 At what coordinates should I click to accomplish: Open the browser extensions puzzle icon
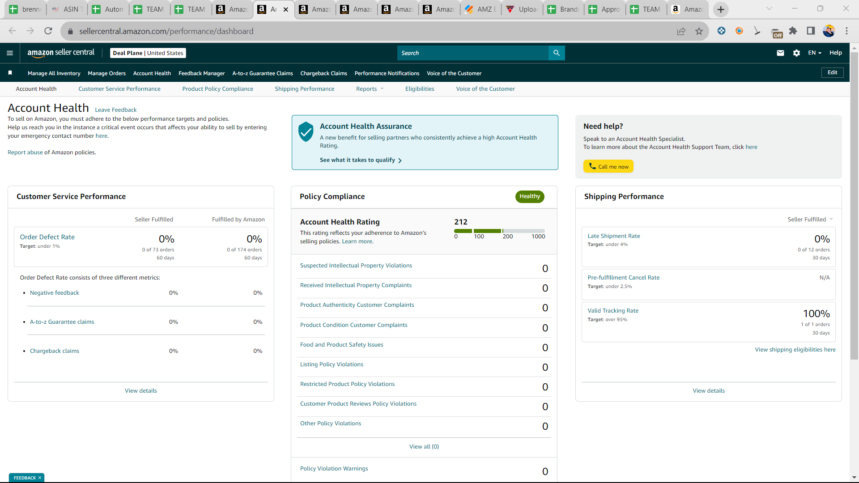793,31
